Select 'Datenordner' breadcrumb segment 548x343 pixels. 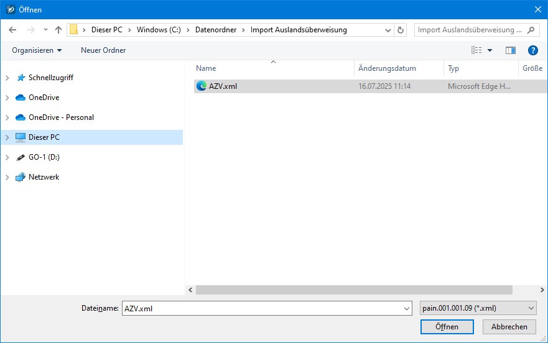tap(216, 30)
